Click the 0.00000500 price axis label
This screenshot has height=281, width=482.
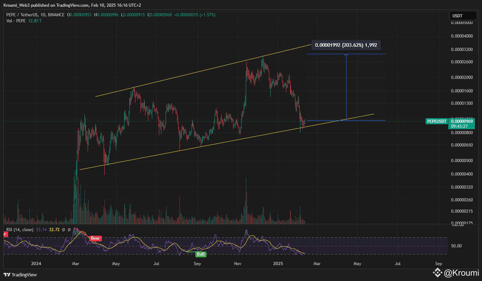[x=462, y=161]
